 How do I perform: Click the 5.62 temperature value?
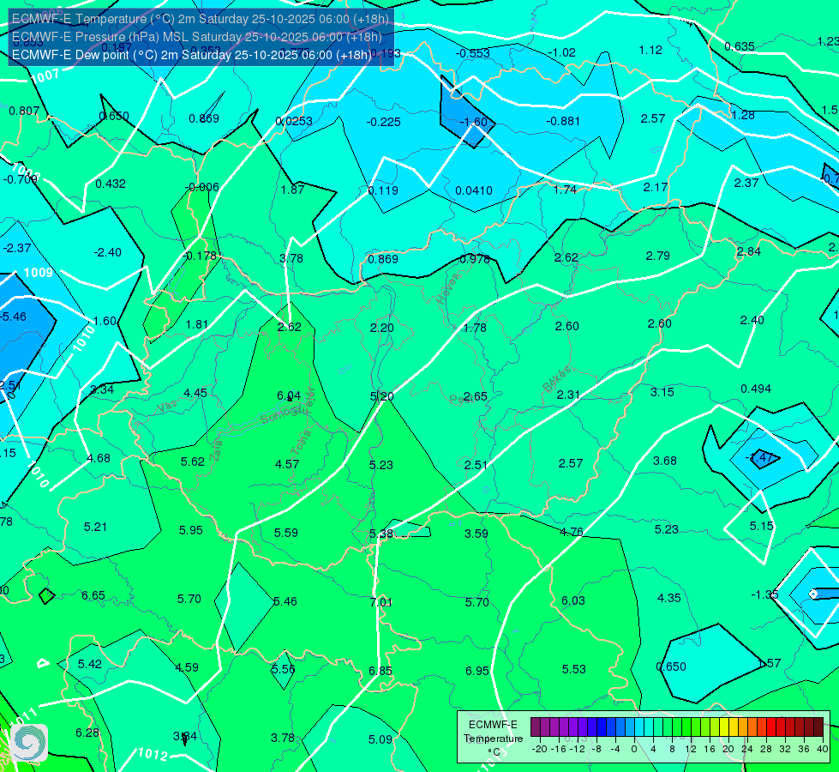coord(193,461)
